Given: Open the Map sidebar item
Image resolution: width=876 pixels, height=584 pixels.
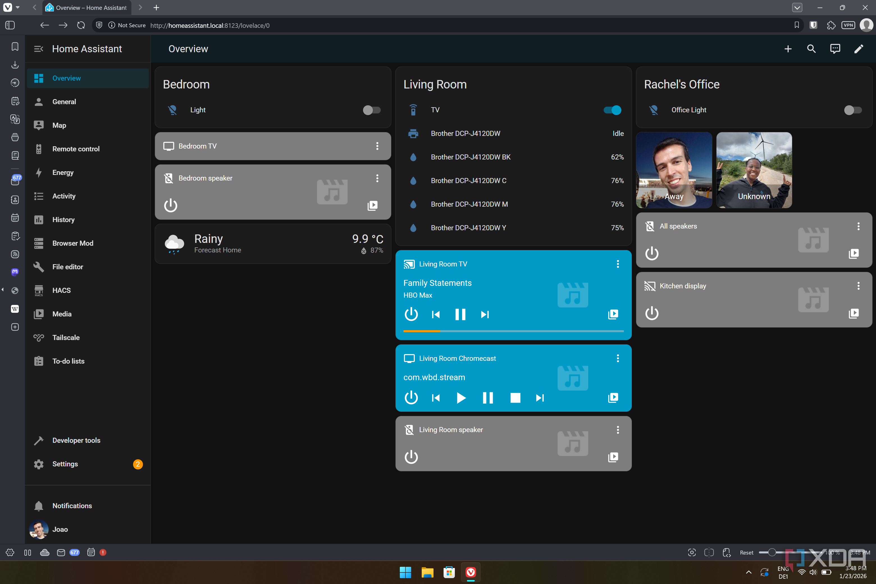Looking at the screenshot, I should (x=88, y=125).
